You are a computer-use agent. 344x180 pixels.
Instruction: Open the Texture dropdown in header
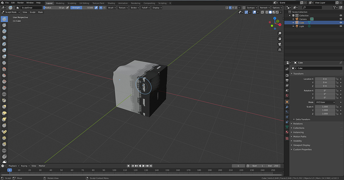123,7
